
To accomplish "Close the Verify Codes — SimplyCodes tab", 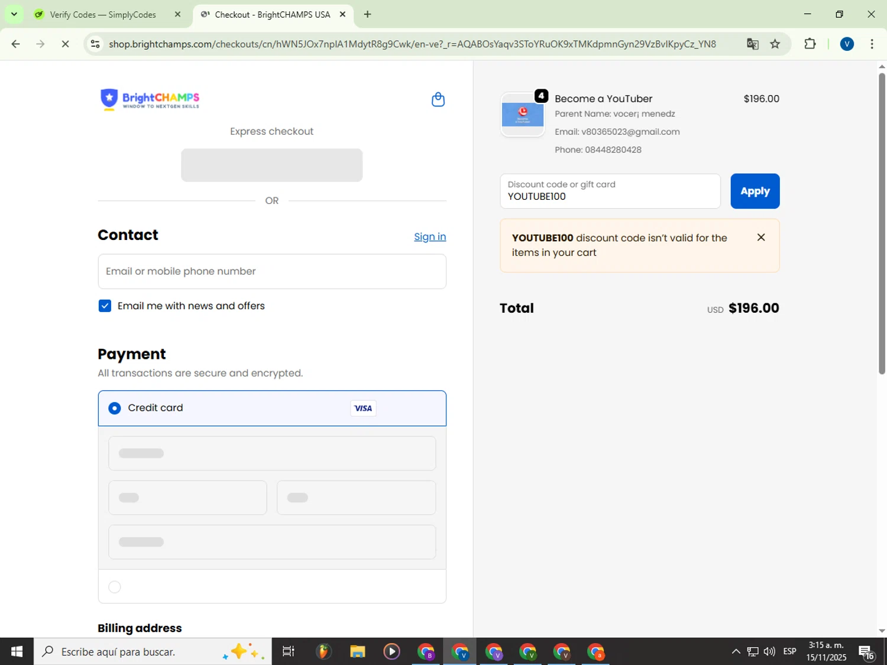I will (x=177, y=14).
